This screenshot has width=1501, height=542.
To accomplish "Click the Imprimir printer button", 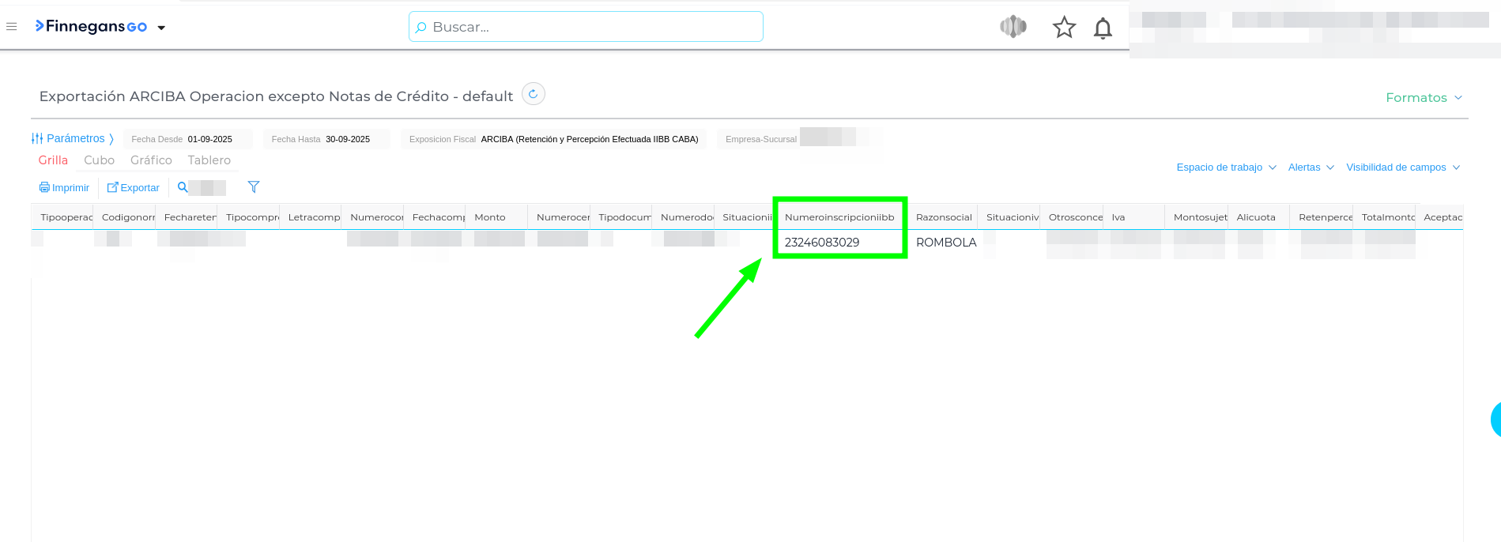I will pos(65,188).
